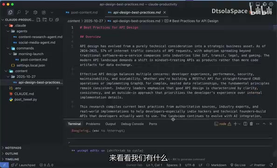
Task: Click Launchpad in the status bar
Action: (23, 165)
